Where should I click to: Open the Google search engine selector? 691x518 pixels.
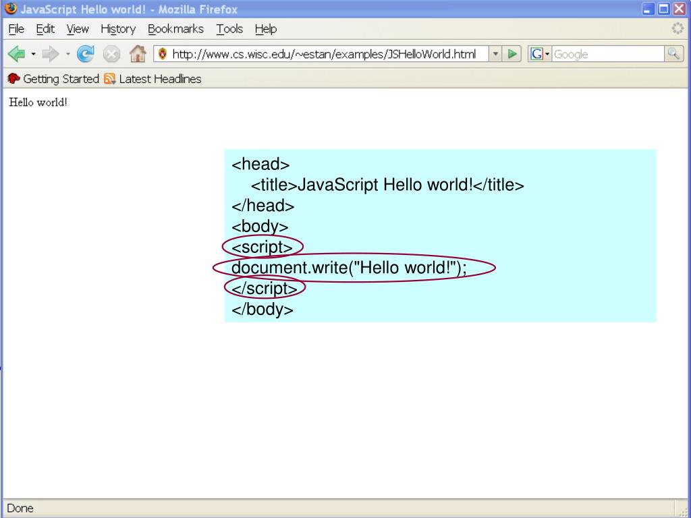point(540,54)
